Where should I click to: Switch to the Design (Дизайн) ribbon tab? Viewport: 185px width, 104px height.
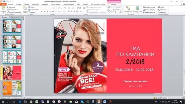(x=27, y=4)
